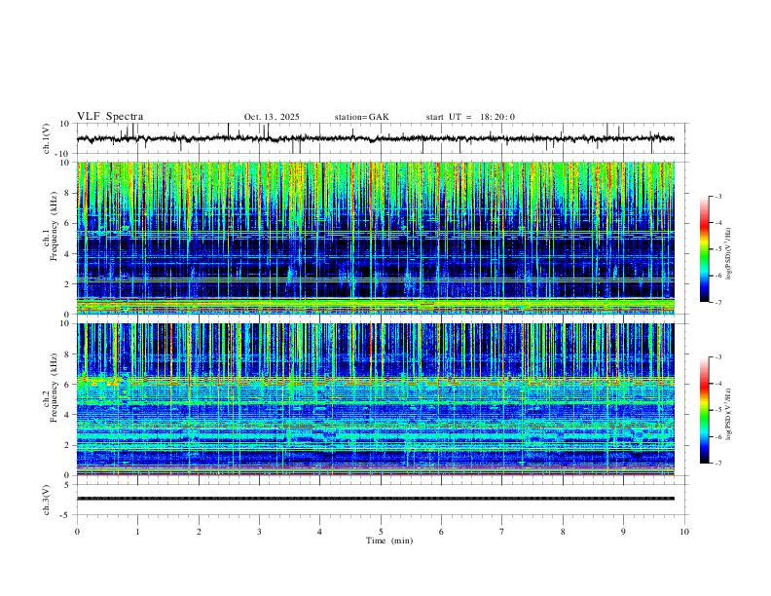Click time axis tick label "0"

[77, 532]
